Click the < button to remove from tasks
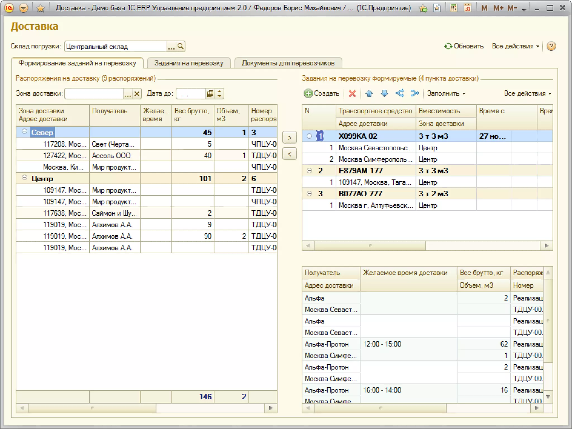This screenshot has height=429, width=572. pyautogui.click(x=289, y=154)
